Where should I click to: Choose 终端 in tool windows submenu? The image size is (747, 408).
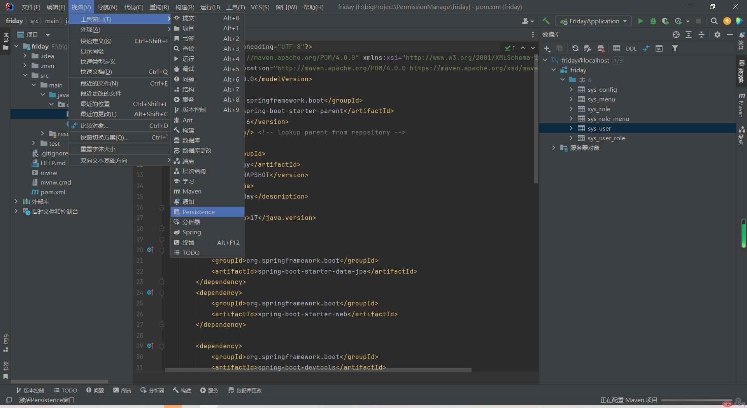[207, 242]
